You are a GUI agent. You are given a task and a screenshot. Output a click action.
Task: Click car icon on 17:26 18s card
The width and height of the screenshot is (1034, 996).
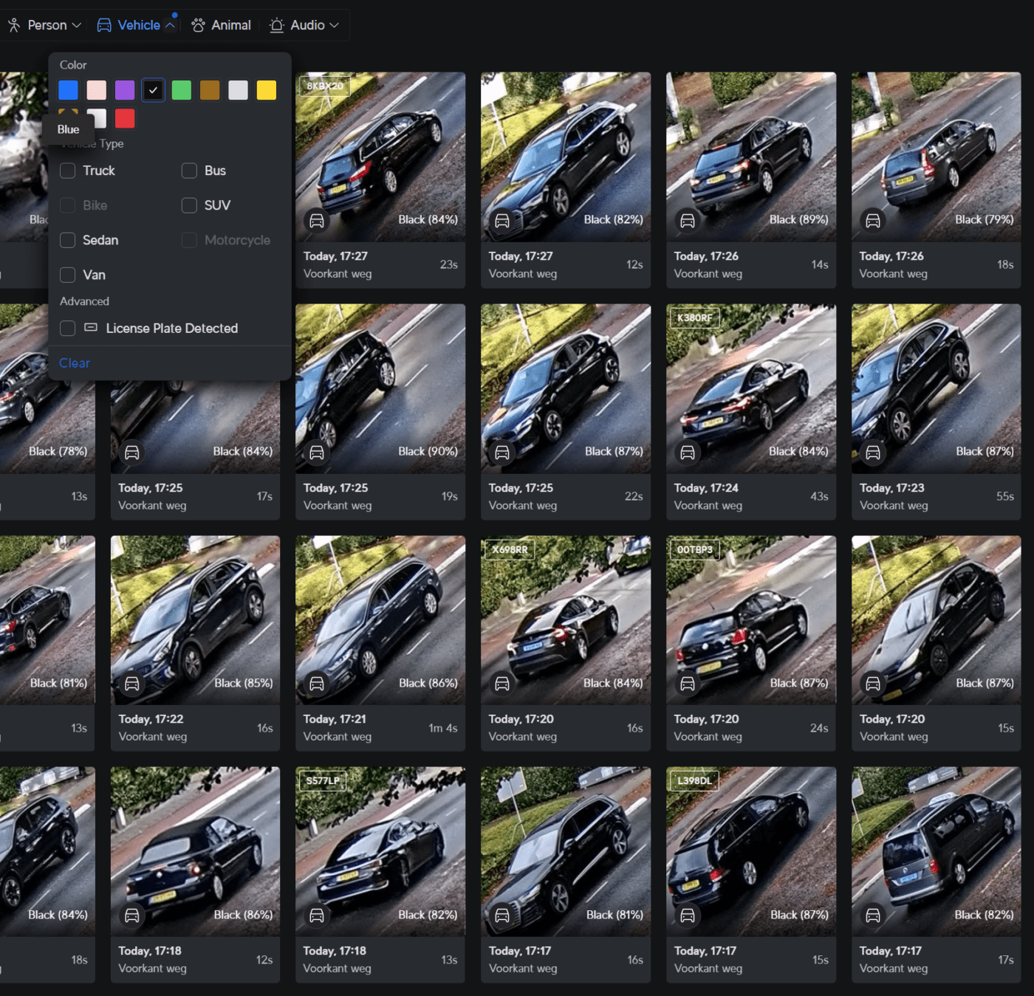coord(873,221)
